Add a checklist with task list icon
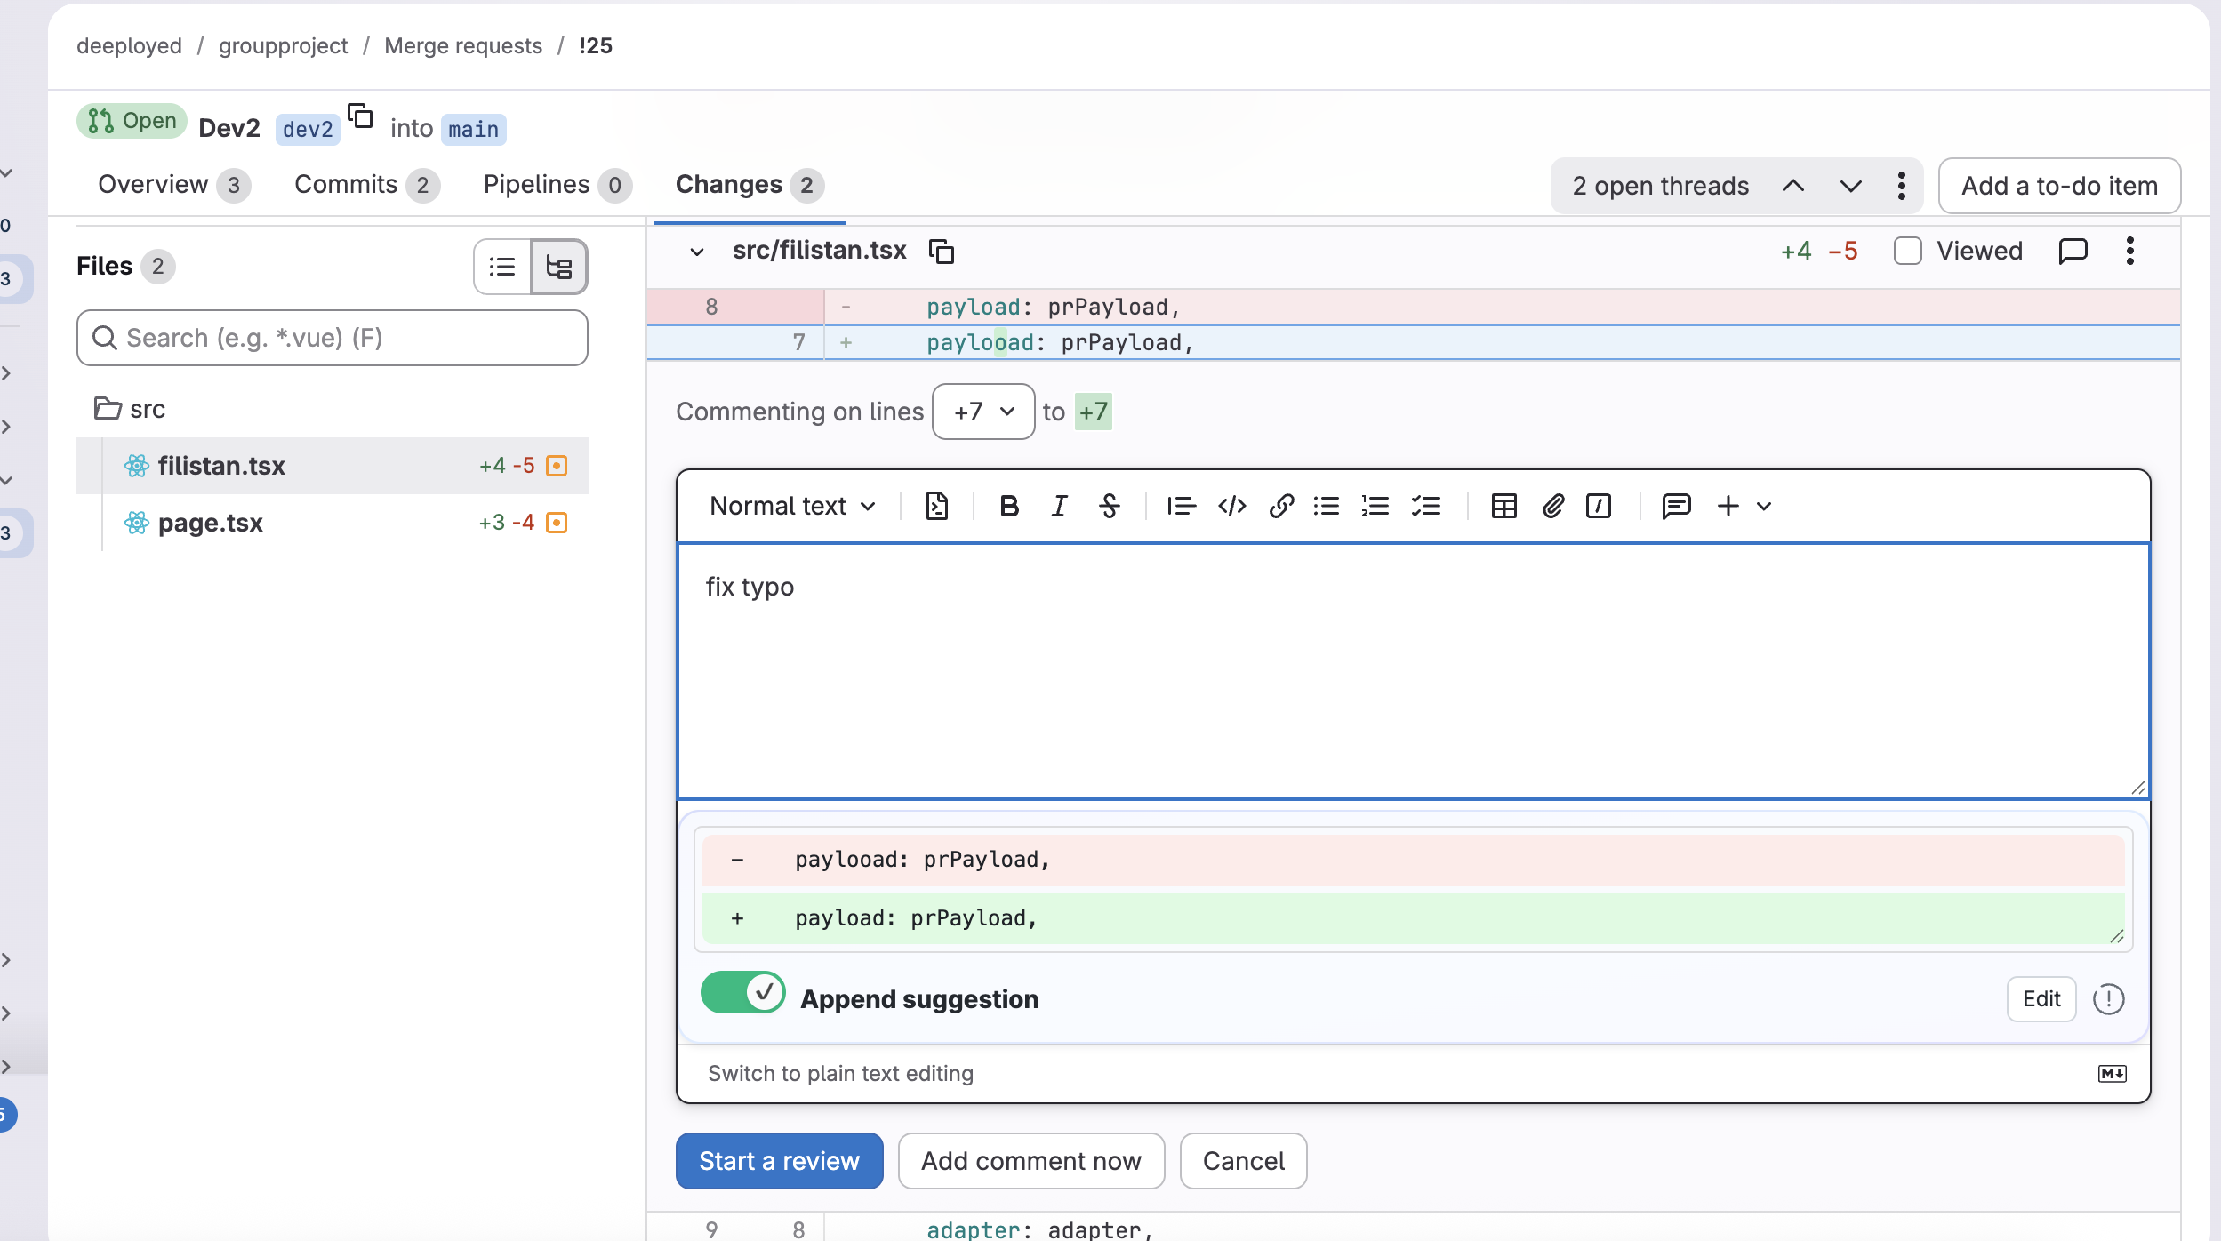Screen dimensions: 2221x1241 click(x=1425, y=506)
